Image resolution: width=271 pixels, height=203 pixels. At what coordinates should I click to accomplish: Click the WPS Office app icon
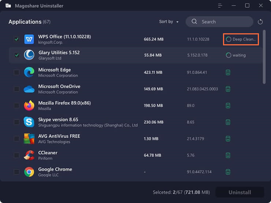(x=29, y=39)
